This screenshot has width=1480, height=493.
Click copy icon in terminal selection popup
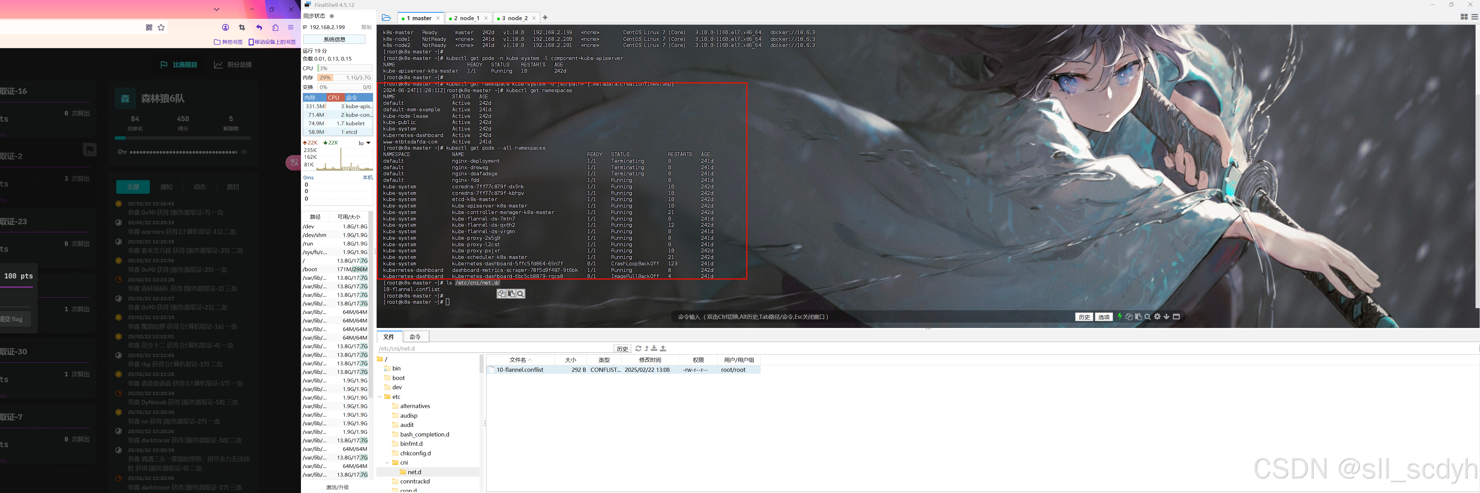501,294
